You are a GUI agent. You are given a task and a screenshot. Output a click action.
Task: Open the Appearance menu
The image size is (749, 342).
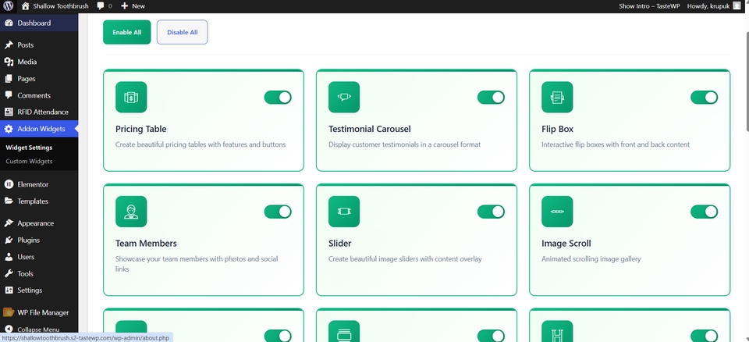[39, 223]
